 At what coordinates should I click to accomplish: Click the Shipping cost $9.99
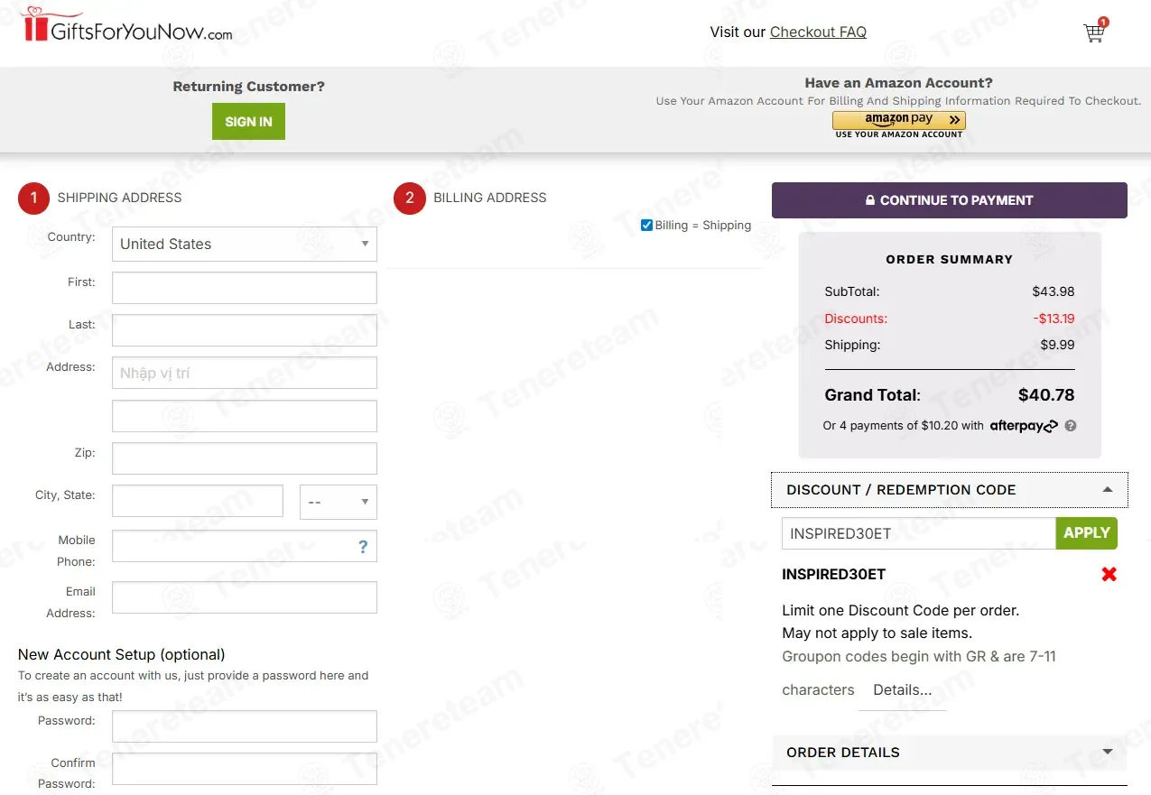point(1057,345)
